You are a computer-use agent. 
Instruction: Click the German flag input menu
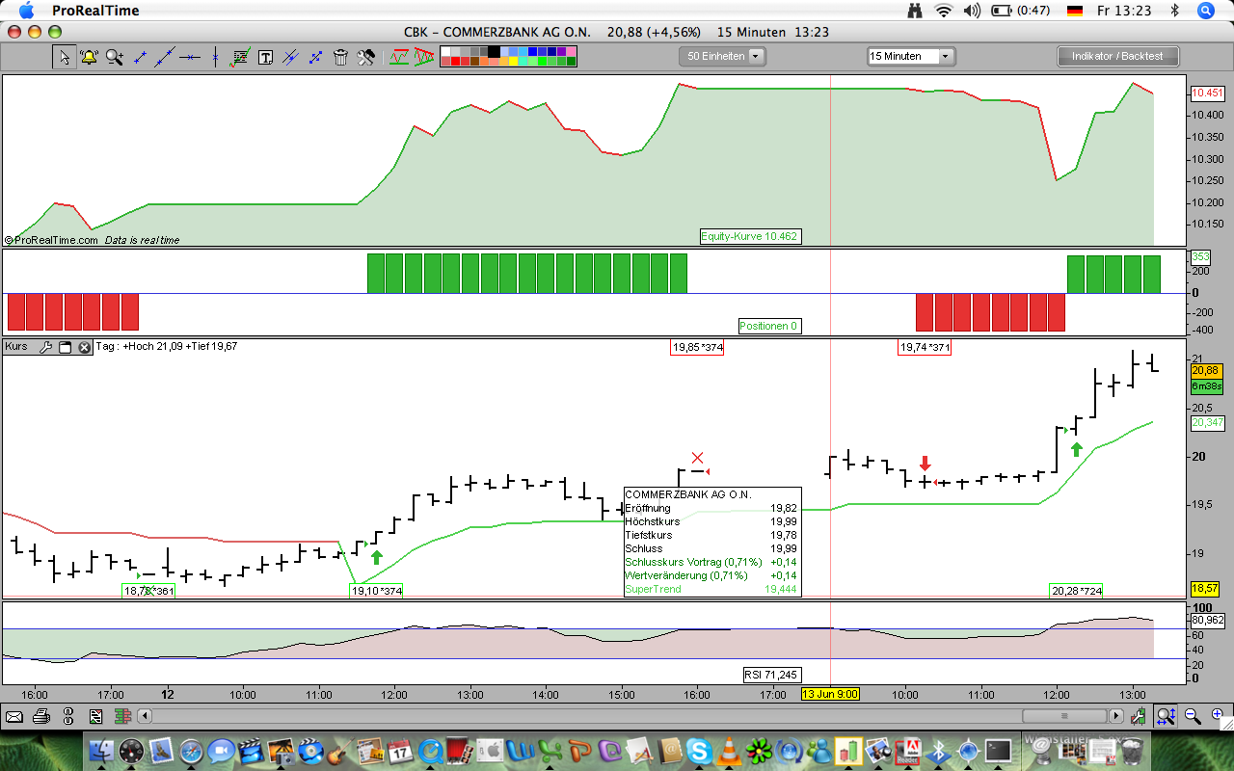pyautogui.click(x=1074, y=11)
